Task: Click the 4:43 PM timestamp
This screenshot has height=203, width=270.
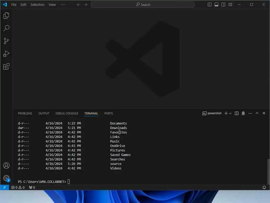Action: click(x=74, y=146)
